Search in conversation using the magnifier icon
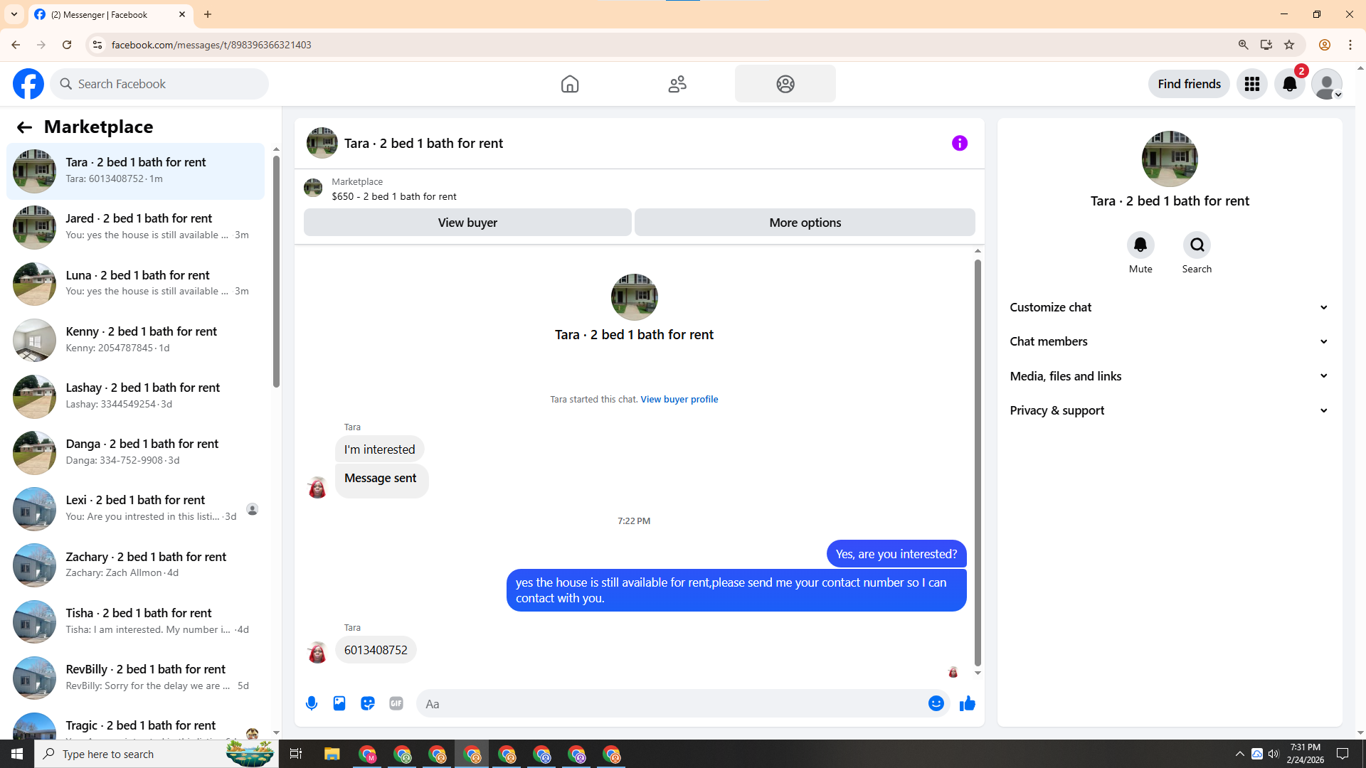The width and height of the screenshot is (1366, 768). pos(1197,245)
